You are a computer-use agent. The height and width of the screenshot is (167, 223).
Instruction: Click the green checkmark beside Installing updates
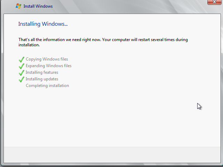(x=22, y=79)
